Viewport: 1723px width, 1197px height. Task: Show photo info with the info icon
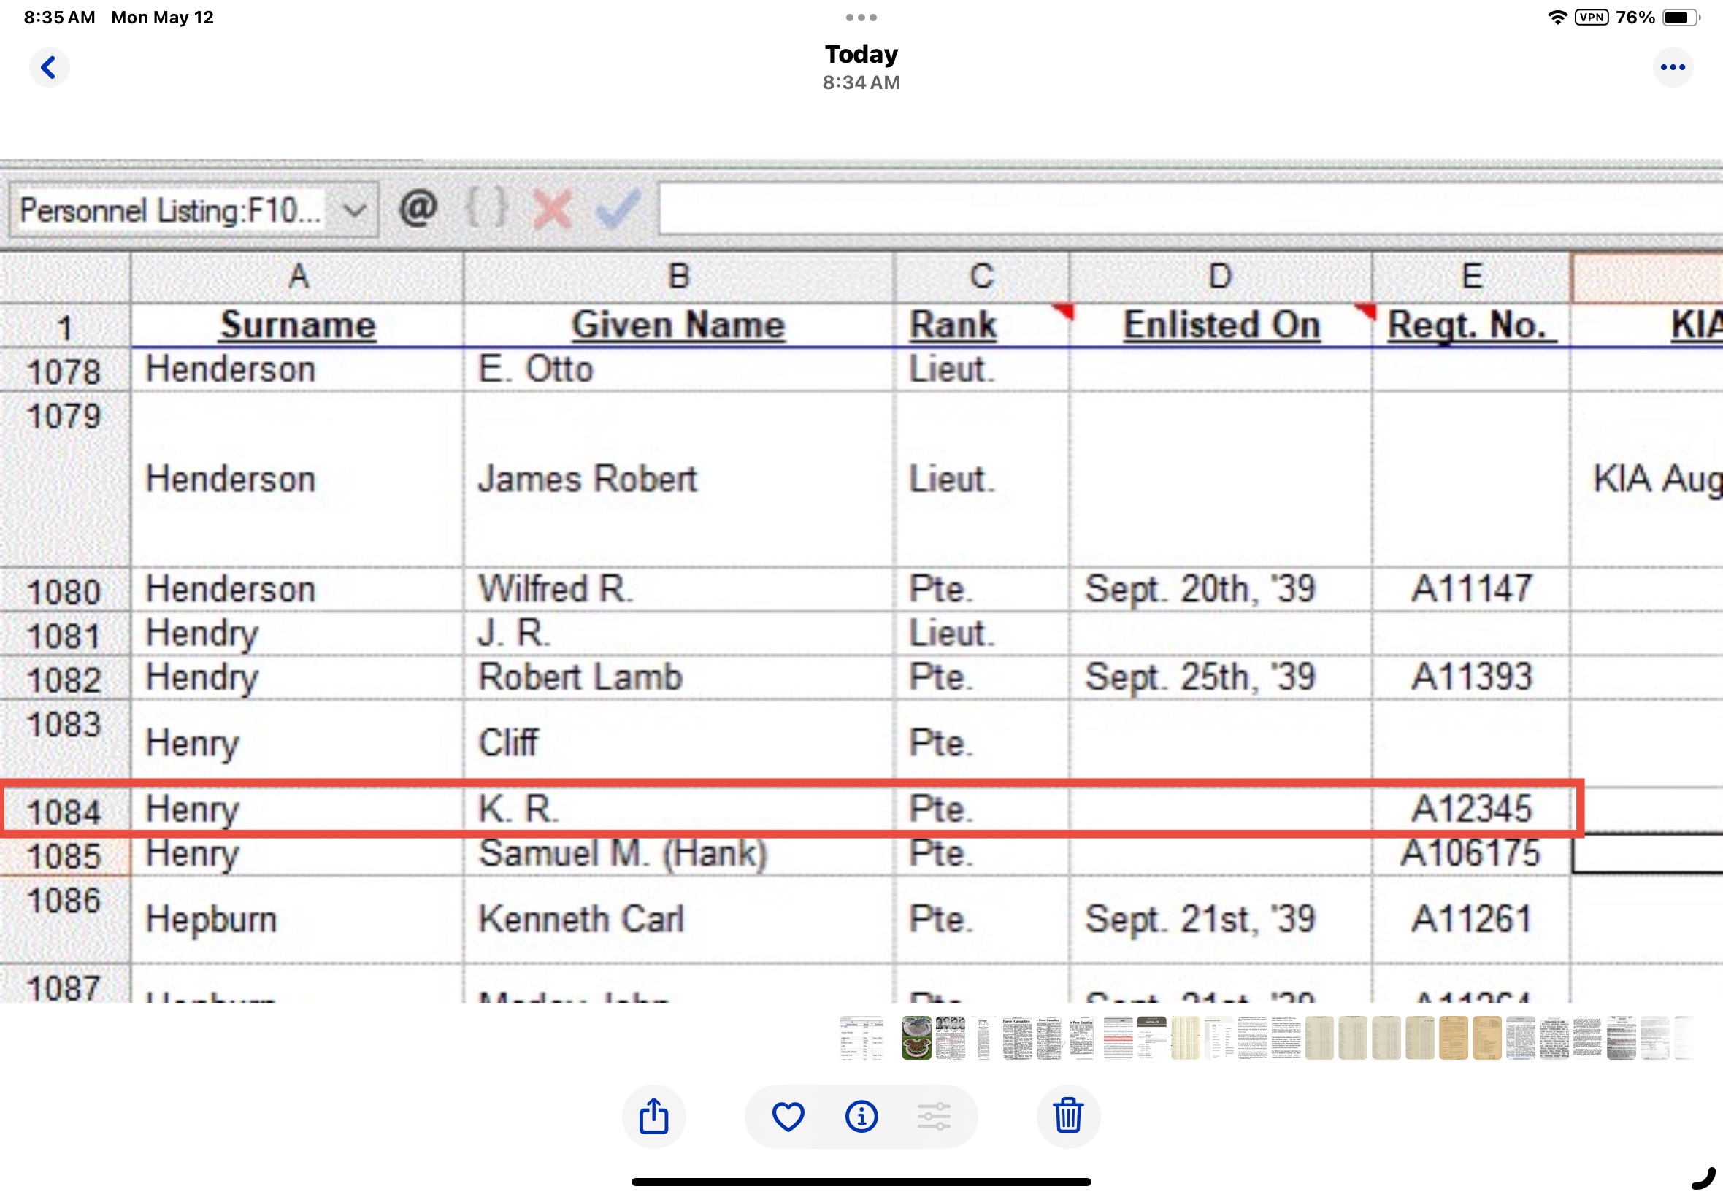pos(861,1116)
